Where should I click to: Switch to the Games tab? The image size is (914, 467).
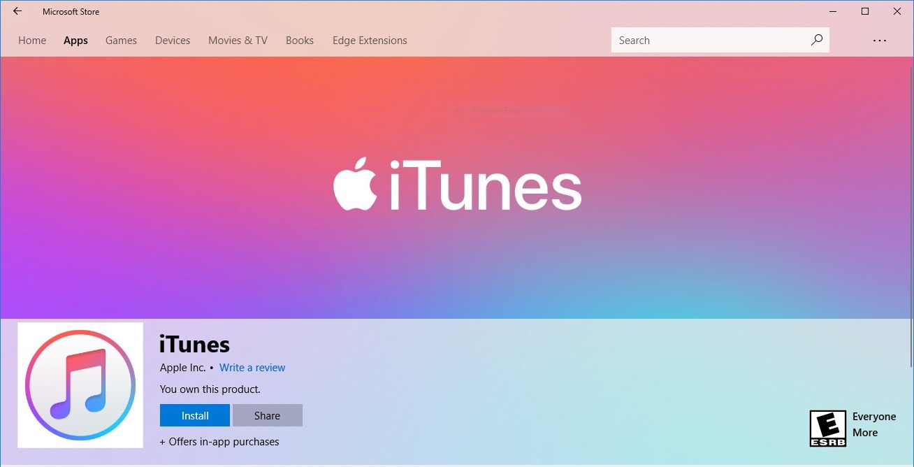(x=121, y=41)
